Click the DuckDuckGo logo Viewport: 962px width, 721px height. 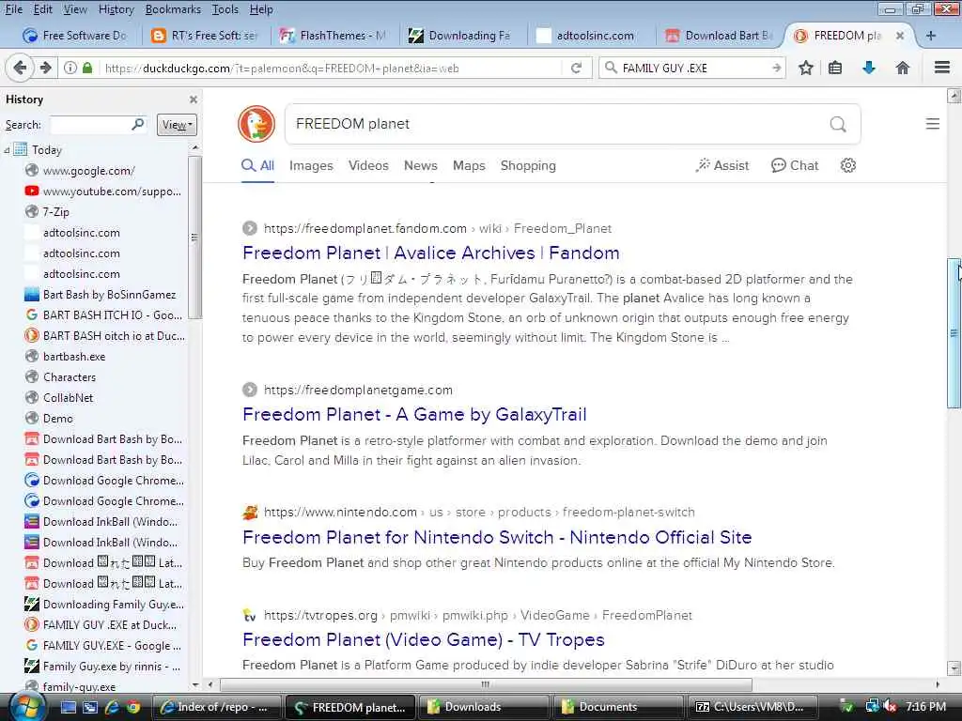256,124
